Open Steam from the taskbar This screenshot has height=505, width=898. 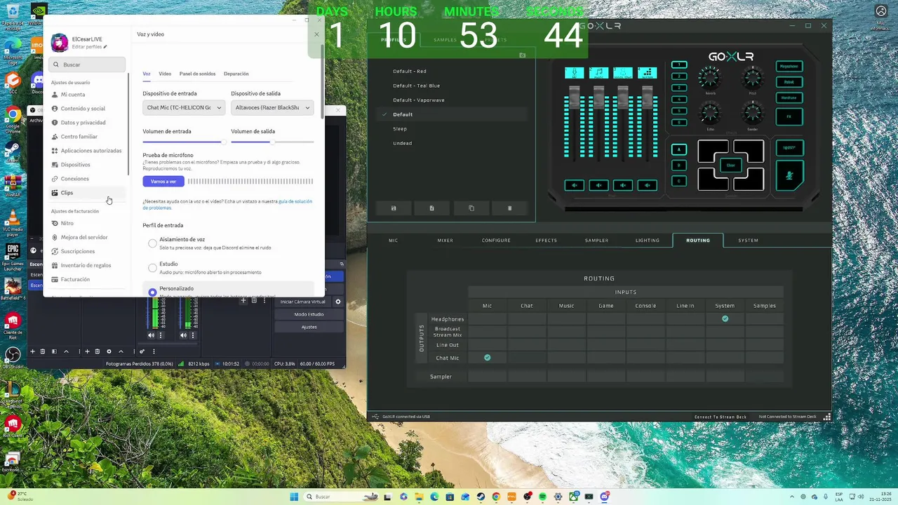(x=481, y=497)
